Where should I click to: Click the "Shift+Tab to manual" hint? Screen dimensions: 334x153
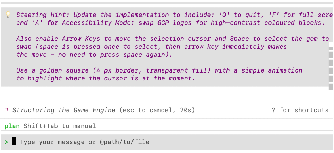pyautogui.click(x=60, y=126)
